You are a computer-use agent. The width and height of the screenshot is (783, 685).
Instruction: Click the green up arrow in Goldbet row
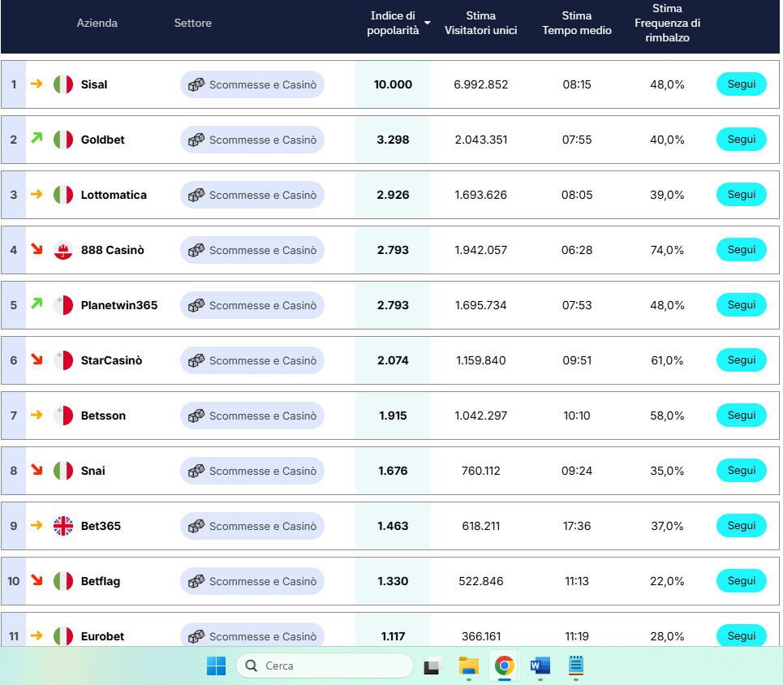pyautogui.click(x=37, y=137)
